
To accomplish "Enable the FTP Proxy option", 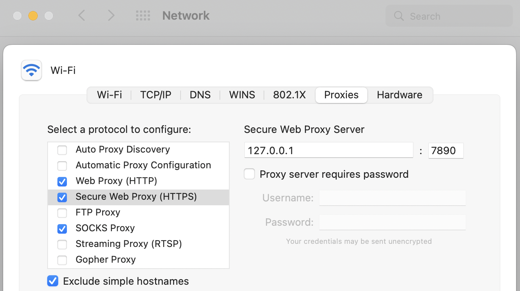I will pos(62,212).
